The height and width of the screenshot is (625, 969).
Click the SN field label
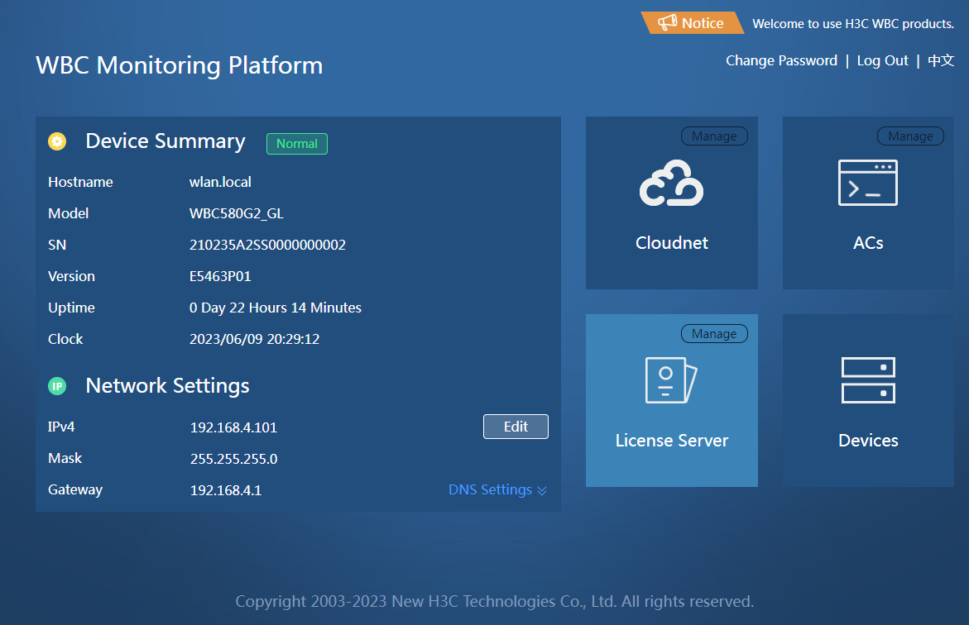click(57, 246)
